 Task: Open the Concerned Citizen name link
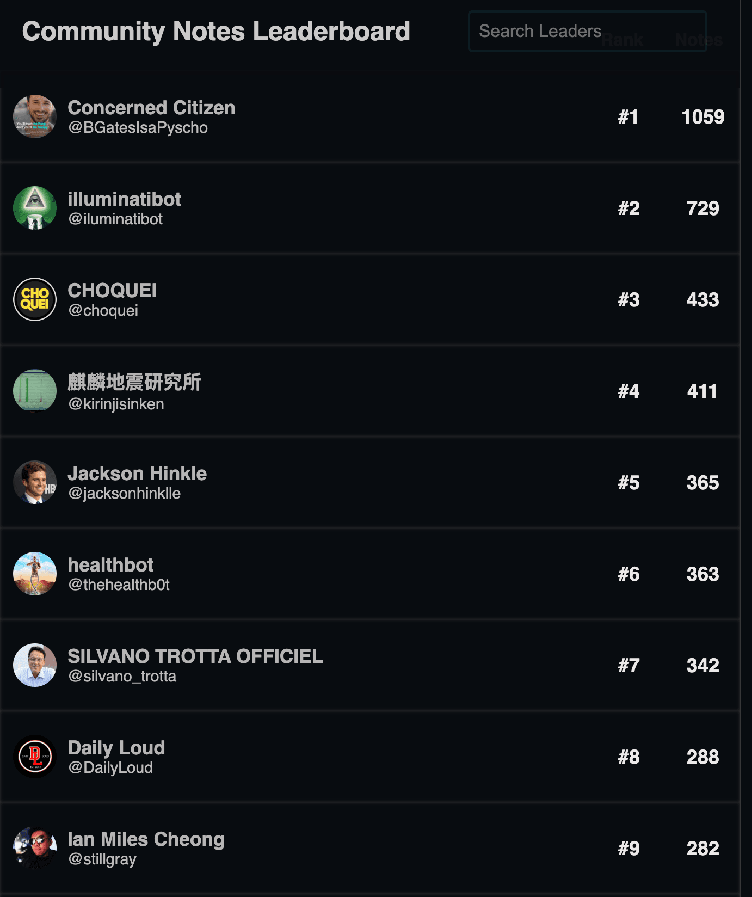click(151, 108)
